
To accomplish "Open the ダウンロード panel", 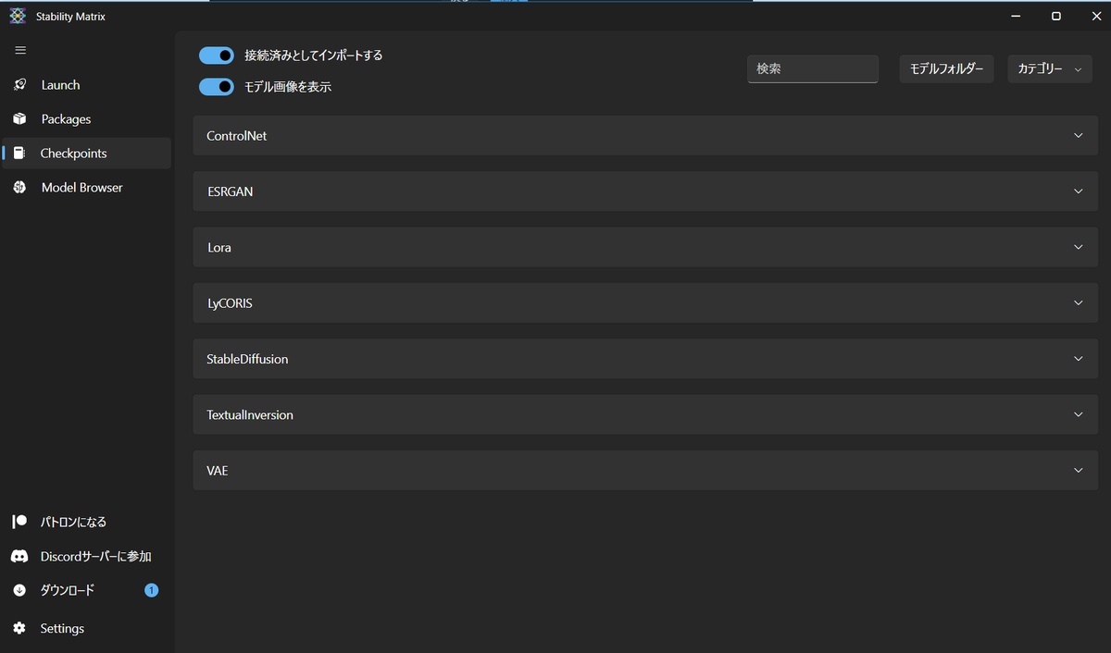I will tap(86, 590).
